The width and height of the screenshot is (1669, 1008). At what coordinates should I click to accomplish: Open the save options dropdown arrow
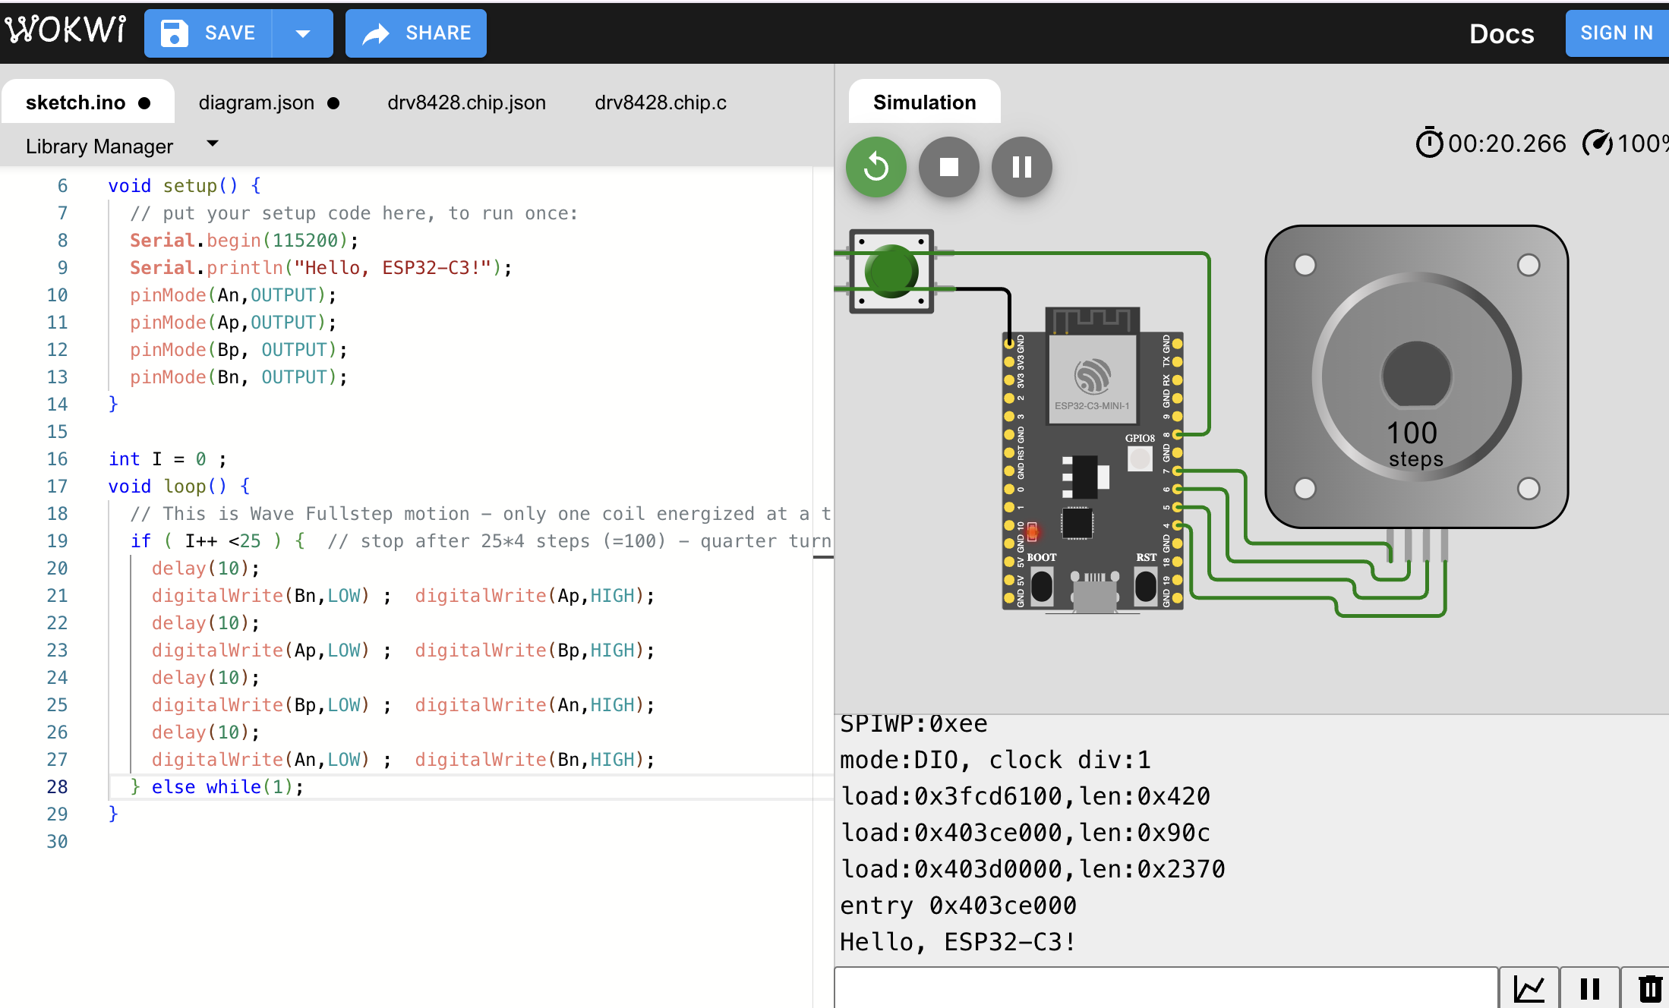coord(303,33)
